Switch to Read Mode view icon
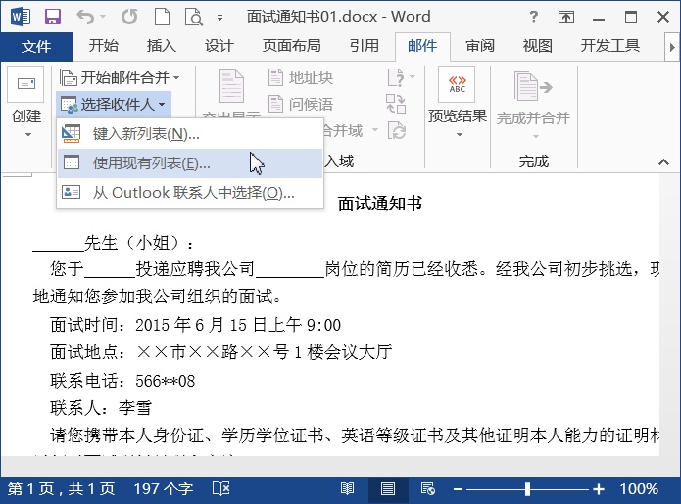 [348, 489]
